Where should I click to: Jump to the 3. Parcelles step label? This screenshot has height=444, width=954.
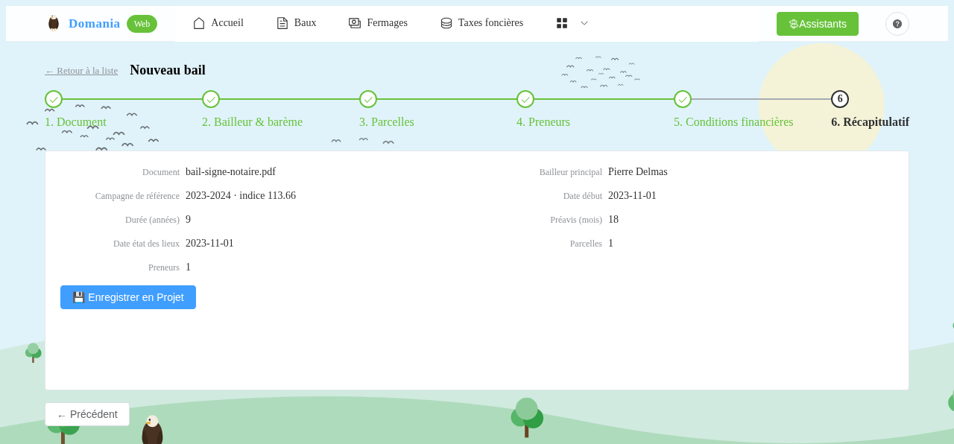click(x=387, y=122)
